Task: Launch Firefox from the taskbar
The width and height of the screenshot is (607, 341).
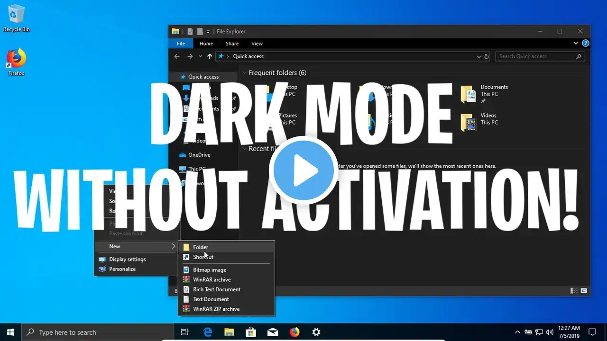Action: pyautogui.click(x=294, y=332)
